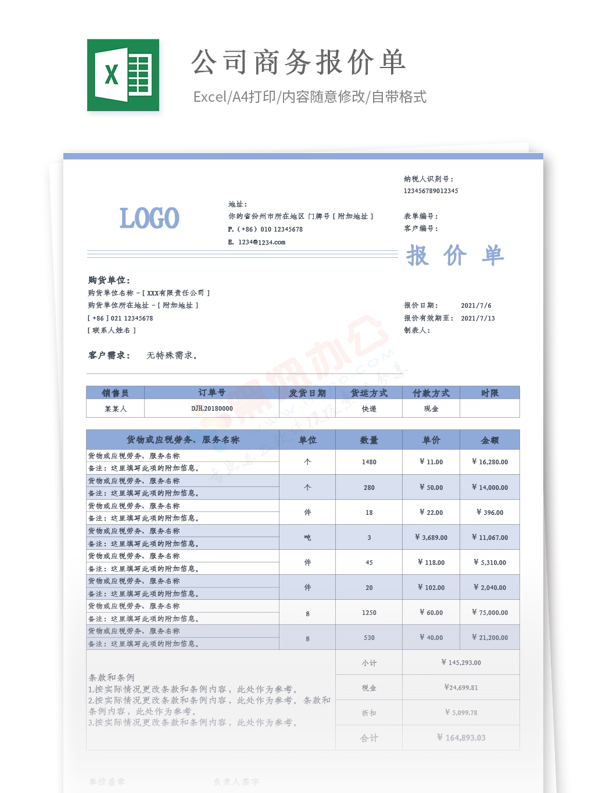This screenshot has height=793, width=595.
Task: Click the 公司商务报价单 heading
Action: point(299,62)
